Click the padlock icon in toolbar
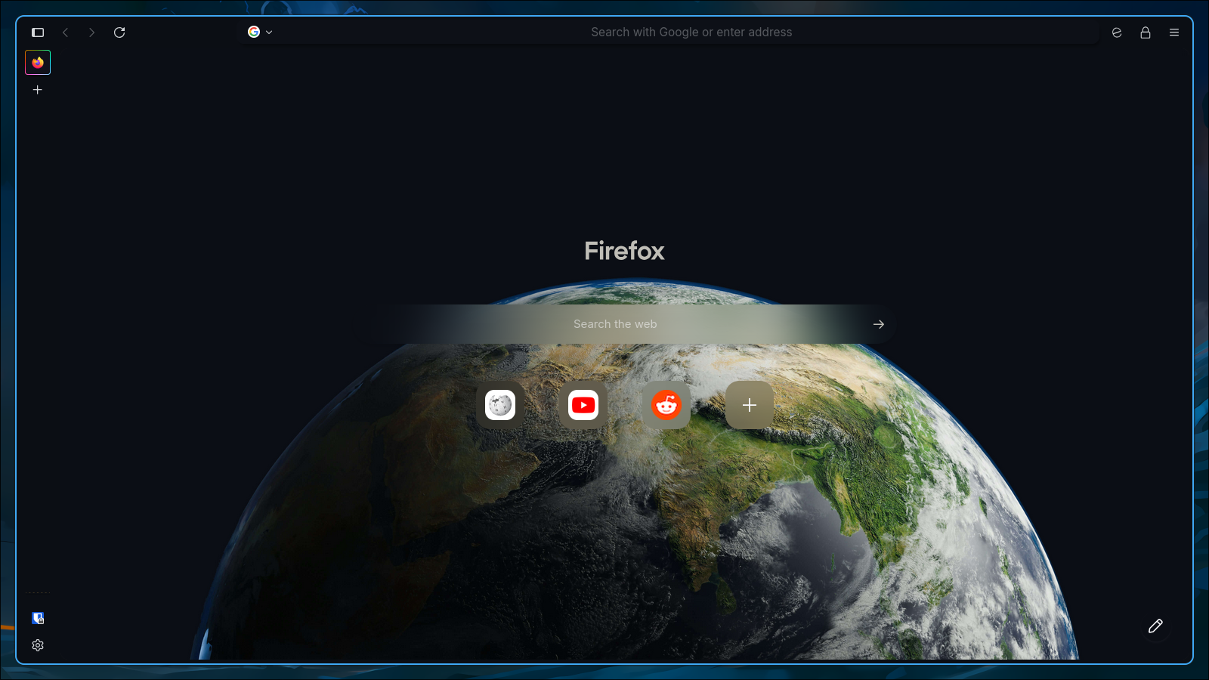Image resolution: width=1209 pixels, height=680 pixels. click(1146, 32)
